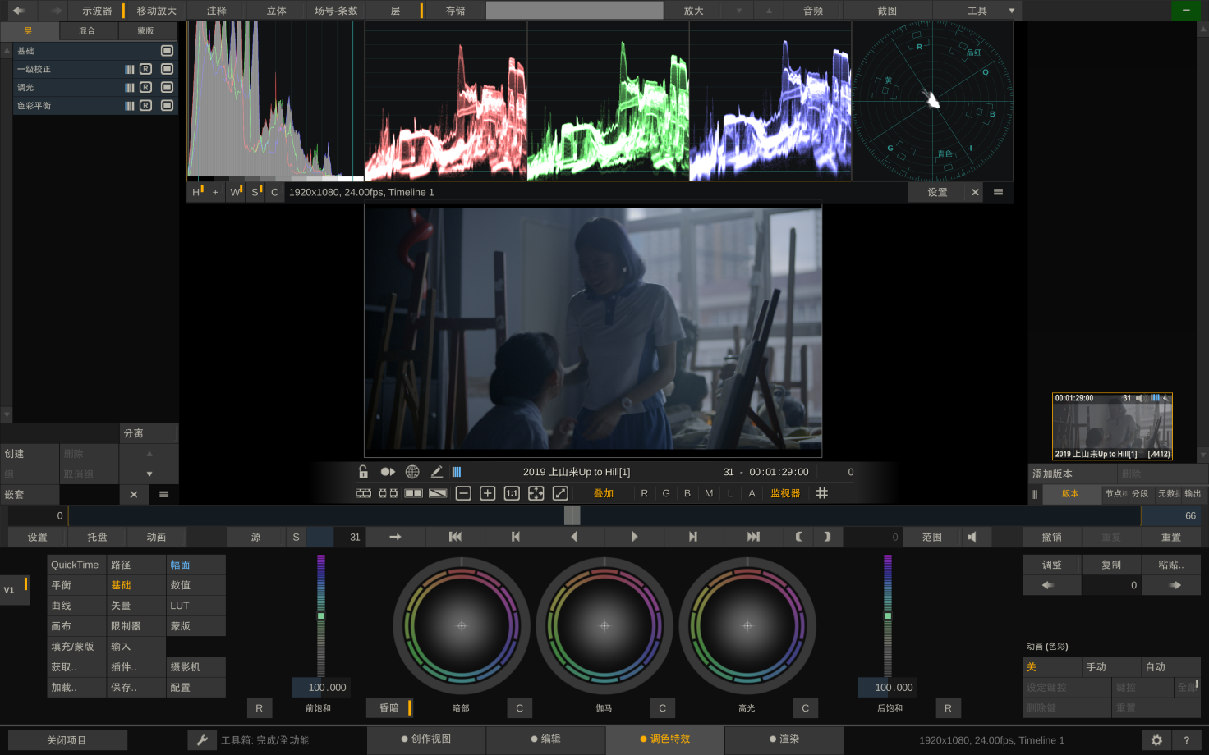Click the globe icon below the viewer

coord(412,472)
